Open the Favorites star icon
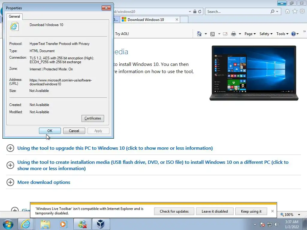This screenshot has width=307, height=230. (x=295, y=11)
